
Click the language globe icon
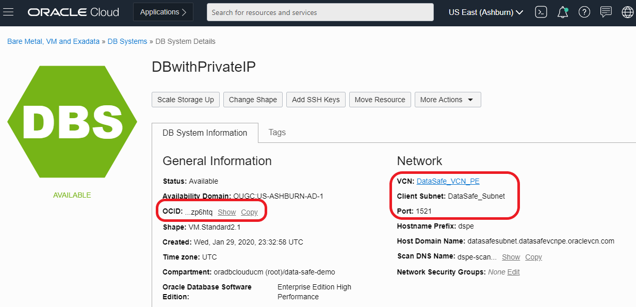pyautogui.click(x=627, y=12)
